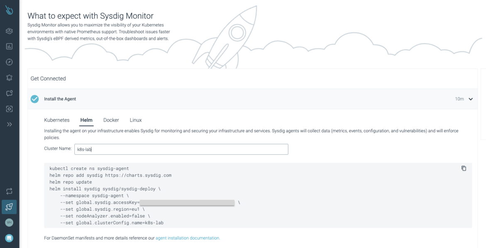This screenshot has width=486, height=248.
Task: Click the 'global.sysdig.region=eu1' line
Action: 102,209
